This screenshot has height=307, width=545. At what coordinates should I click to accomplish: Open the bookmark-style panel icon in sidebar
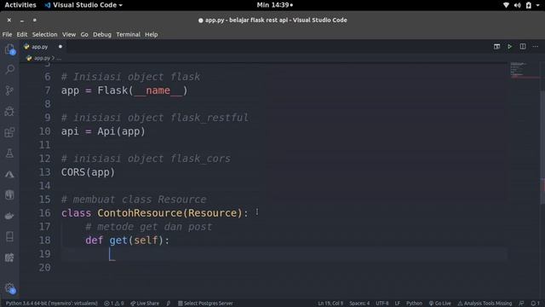(9, 237)
